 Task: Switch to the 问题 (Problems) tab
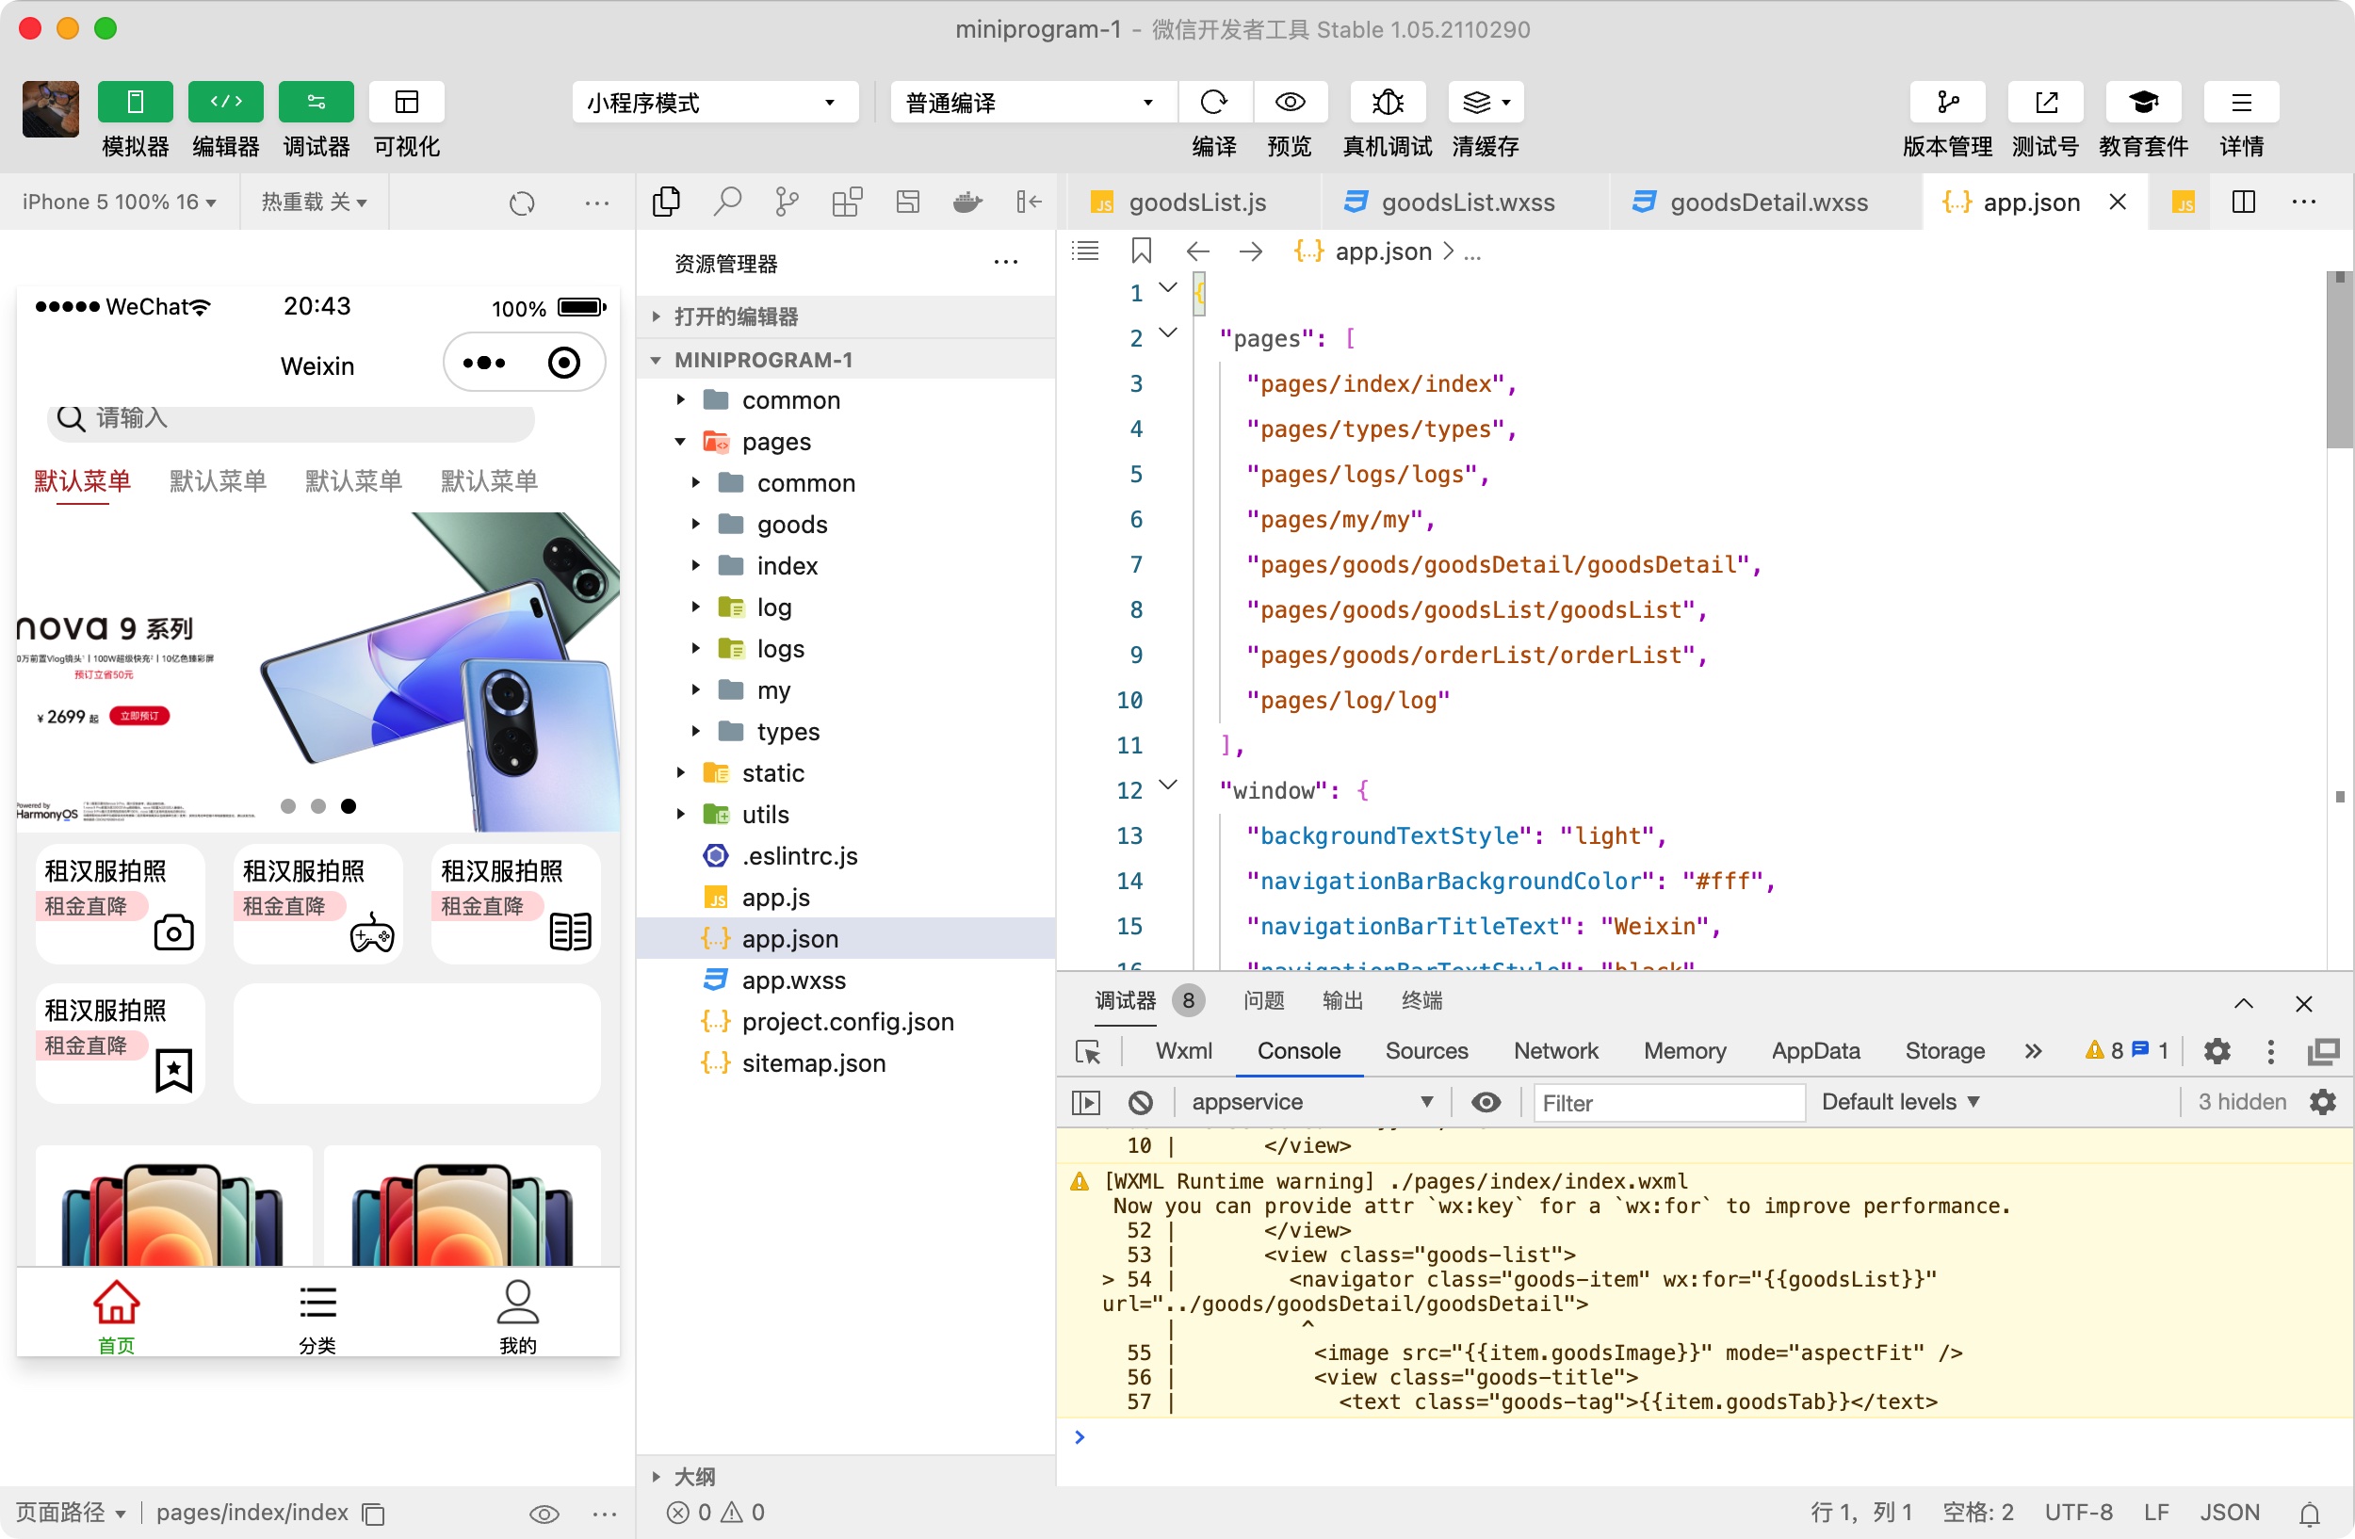click(1263, 1001)
